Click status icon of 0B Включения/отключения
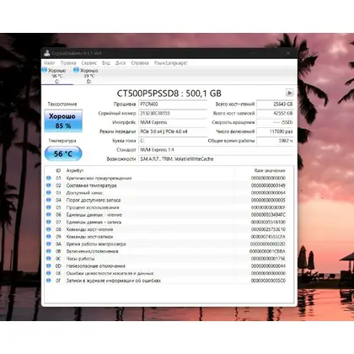Screen dimensions: 354x354 click(49, 251)
